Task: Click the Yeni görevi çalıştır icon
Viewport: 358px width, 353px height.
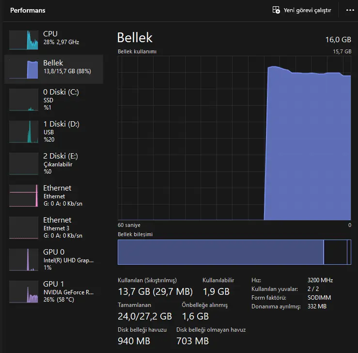Action: point(276,10)
